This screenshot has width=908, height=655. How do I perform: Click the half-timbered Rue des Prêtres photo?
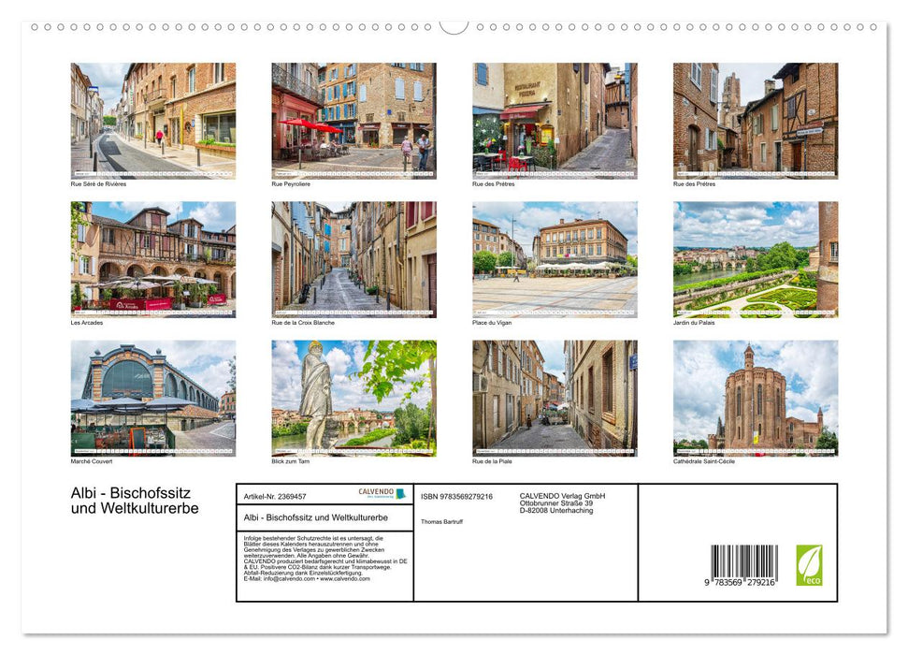(x=756, y=121)
